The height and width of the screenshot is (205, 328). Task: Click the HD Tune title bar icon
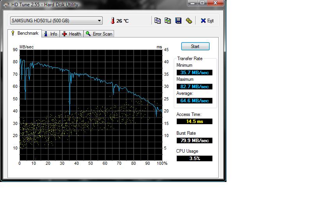(6, 4)
